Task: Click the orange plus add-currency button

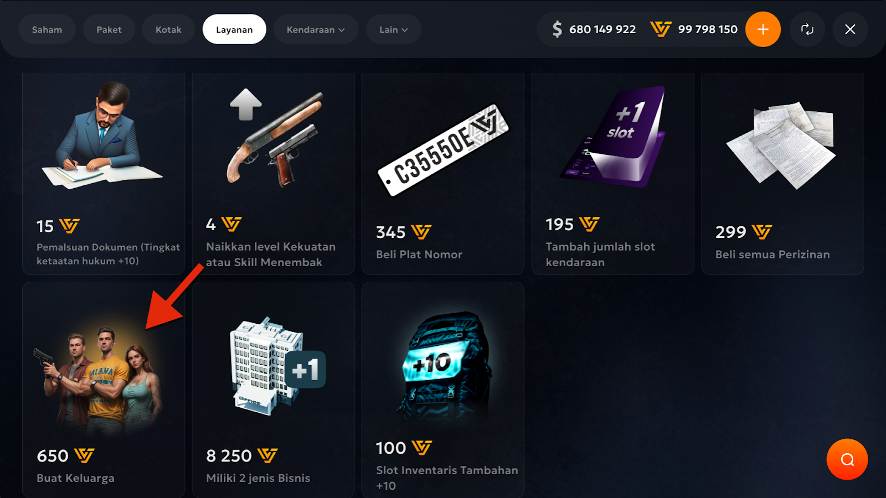Action: 763,29
